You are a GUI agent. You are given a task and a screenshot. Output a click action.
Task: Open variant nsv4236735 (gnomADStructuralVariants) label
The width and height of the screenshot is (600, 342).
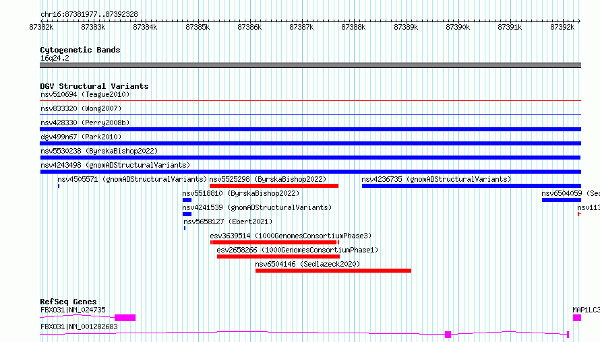tap(436, 179)
